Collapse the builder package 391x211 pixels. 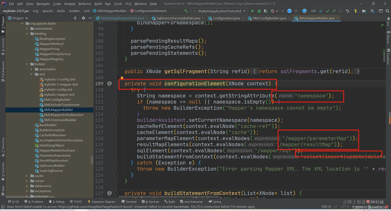tap(27, 64)
